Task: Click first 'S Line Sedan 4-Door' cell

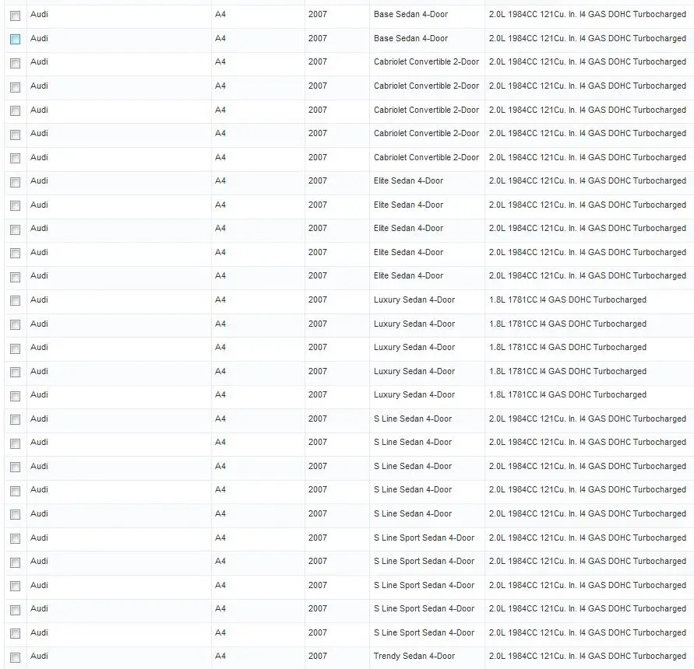Action: pyautogui.click(x=413, y=419)
